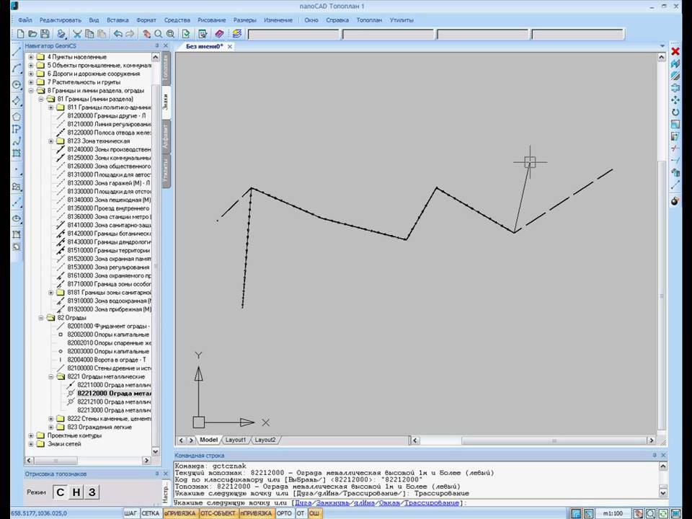Screen dimensions: 692x519
Task: Click the Дуга command option link
Action: coord(303,502)
